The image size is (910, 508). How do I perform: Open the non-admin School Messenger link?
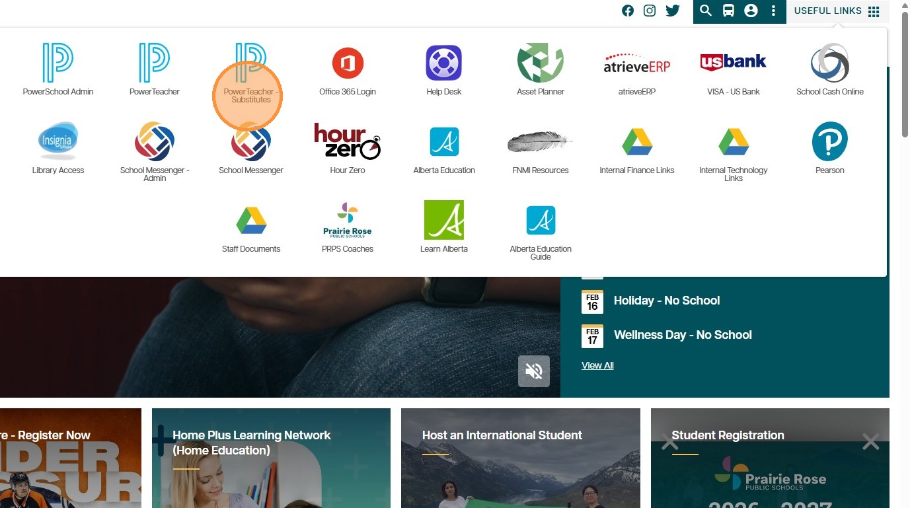point(251,148)
